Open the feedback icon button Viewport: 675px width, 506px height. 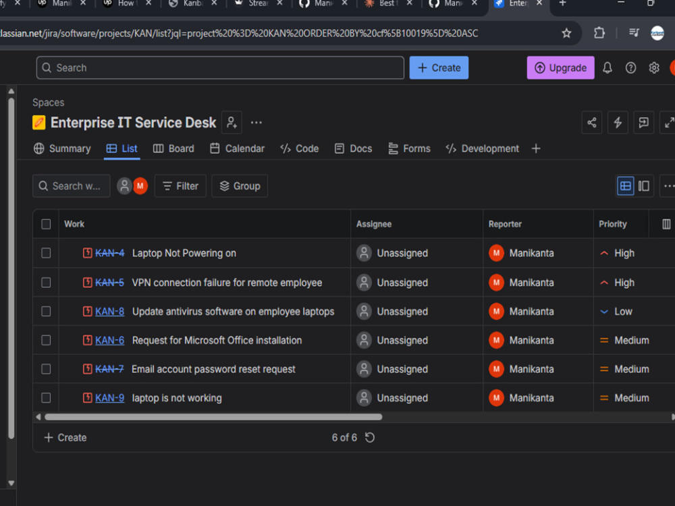coord(643,123)
